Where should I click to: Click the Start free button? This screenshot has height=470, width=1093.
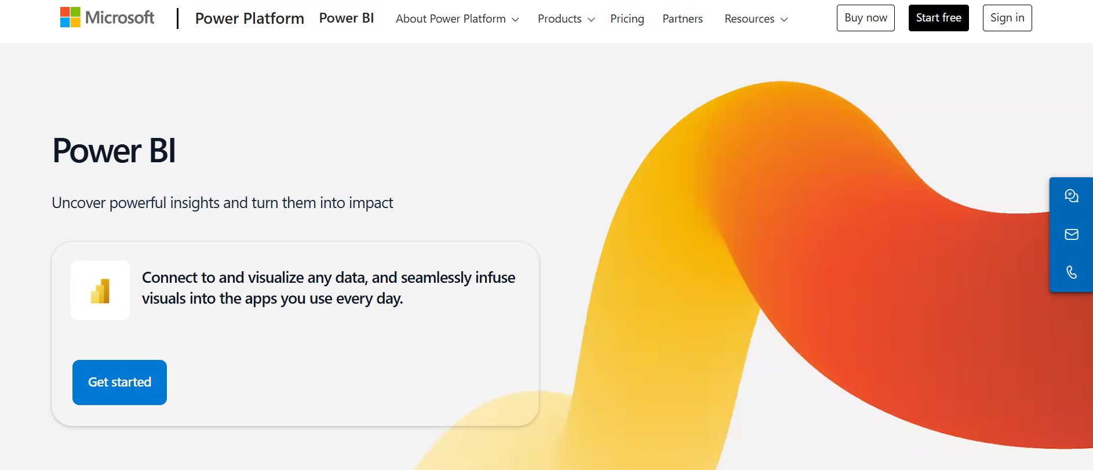click(939, 18)
